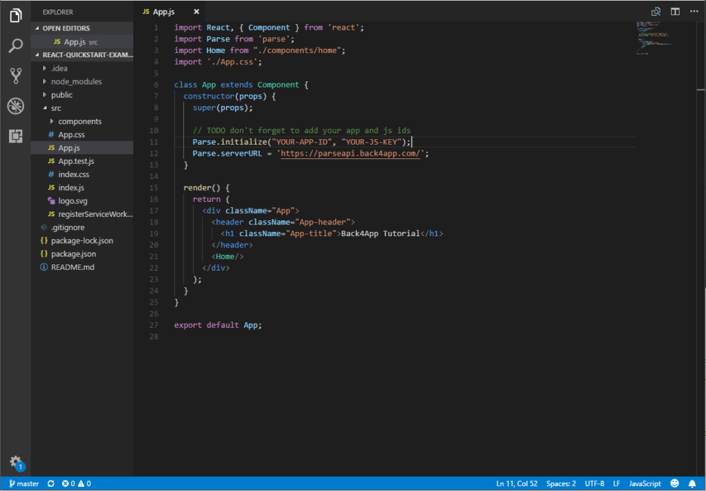Close the App.js editor tab
The height and width of the screenshot is (491, 706).
click(196, 12)
